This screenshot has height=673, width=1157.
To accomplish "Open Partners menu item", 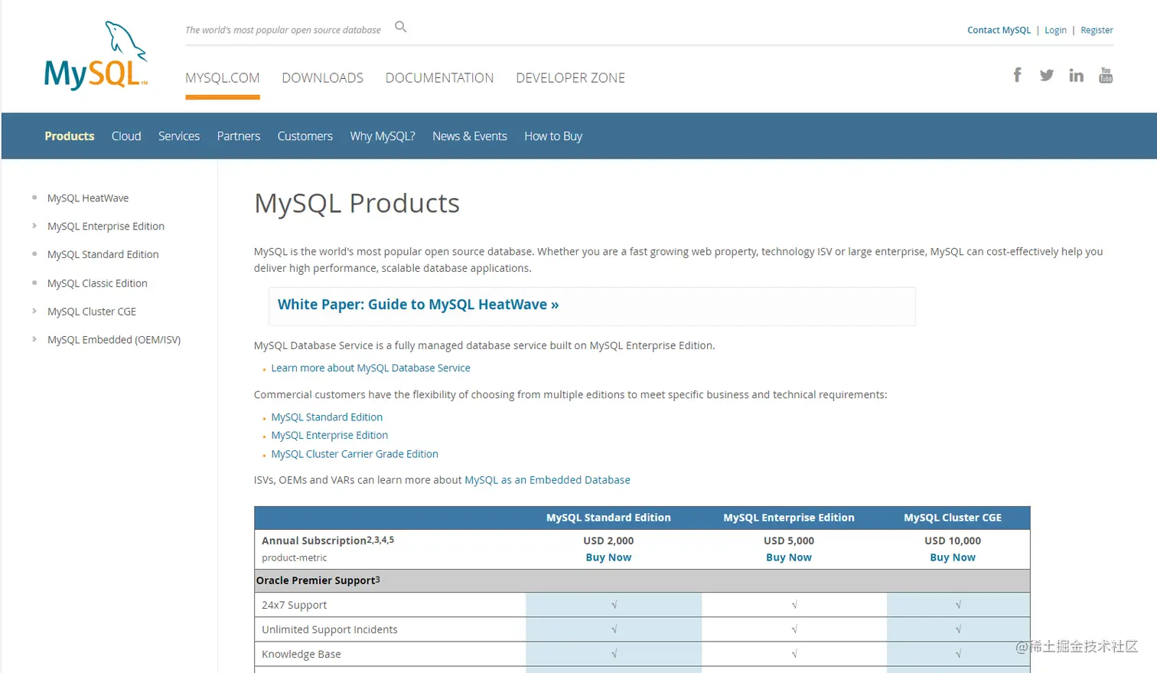I will pos(239,136).
